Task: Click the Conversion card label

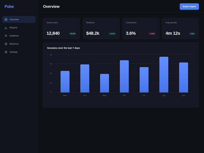Action: [131, 23]
